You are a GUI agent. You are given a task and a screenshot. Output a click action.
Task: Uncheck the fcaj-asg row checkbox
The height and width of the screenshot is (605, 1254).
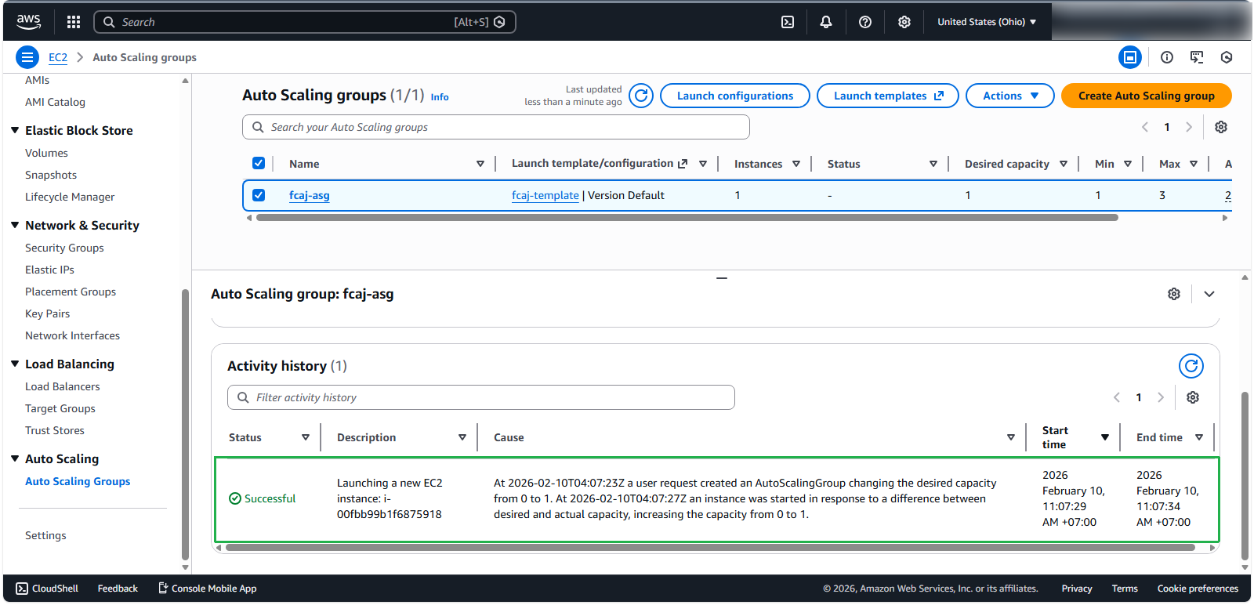point(259,195)
